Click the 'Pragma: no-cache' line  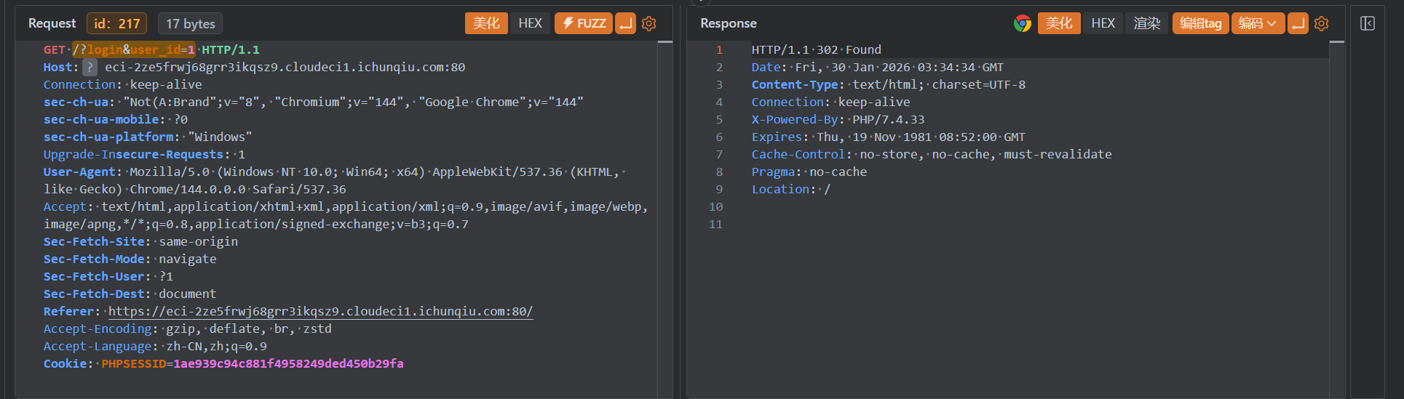[x=809, y=172]
